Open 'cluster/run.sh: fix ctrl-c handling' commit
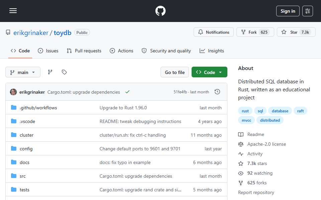 coord(133,135)
